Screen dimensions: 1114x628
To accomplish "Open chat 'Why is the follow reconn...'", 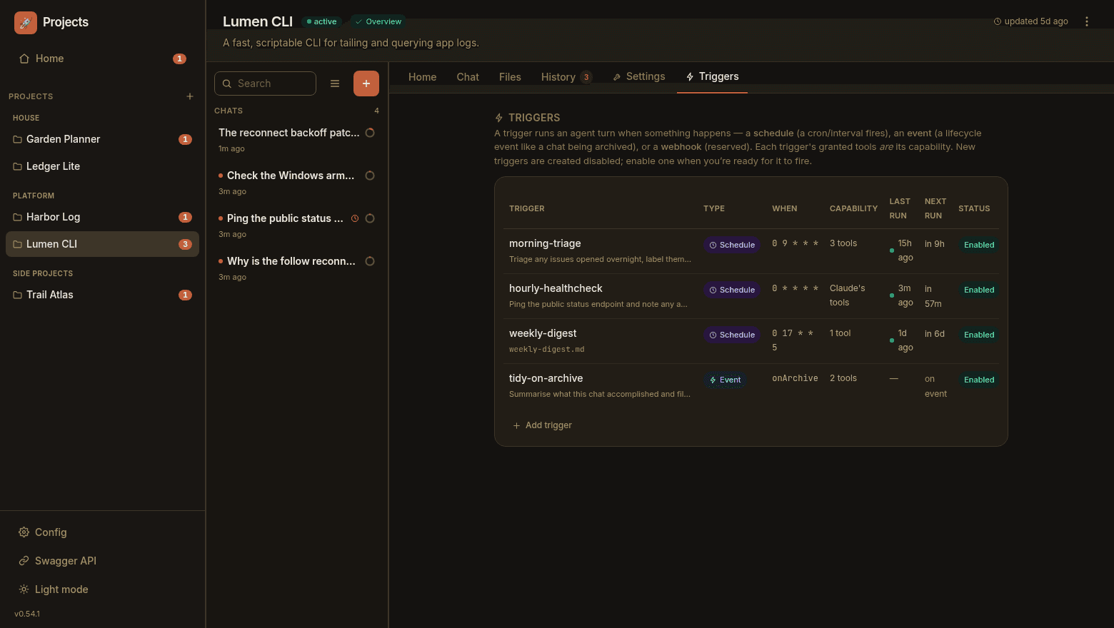I will [296, 268].
